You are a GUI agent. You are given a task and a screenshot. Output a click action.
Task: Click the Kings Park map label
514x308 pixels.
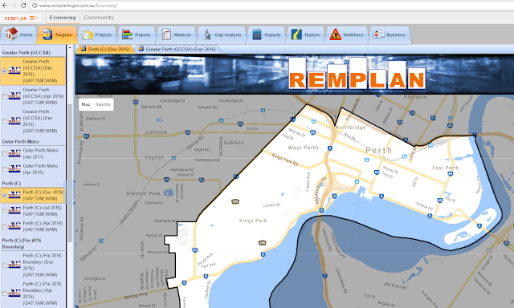253,221
